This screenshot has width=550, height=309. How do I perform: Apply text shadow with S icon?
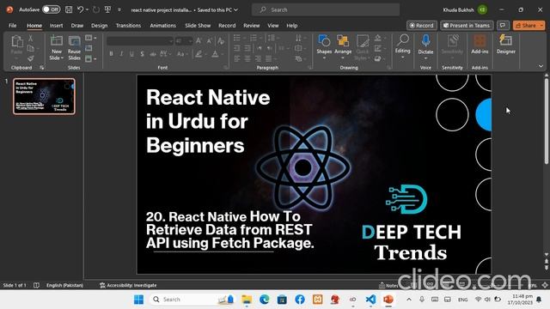[x=142, y=54]
